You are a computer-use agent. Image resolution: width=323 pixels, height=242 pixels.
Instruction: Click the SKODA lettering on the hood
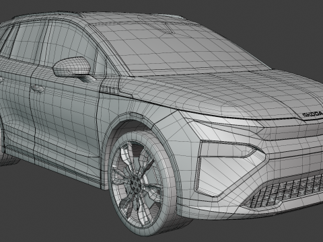[312, 114]
